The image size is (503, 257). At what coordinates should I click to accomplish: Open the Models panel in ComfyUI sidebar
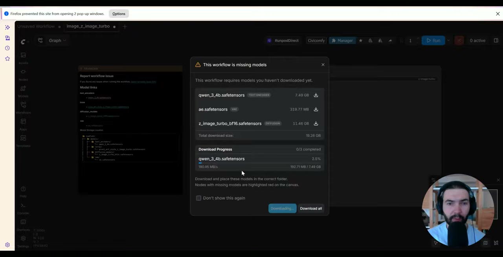[23, 91]
